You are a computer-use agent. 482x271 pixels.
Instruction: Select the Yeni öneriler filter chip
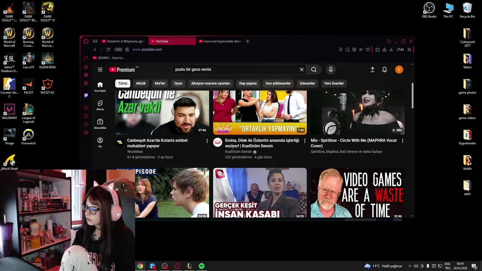[334, 84]
